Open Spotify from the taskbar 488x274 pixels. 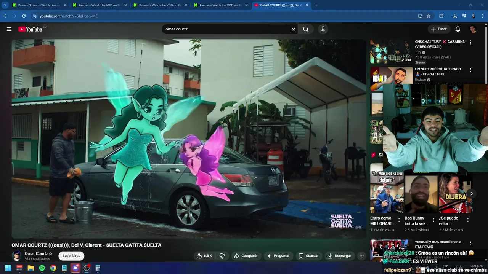coord(42,268)
